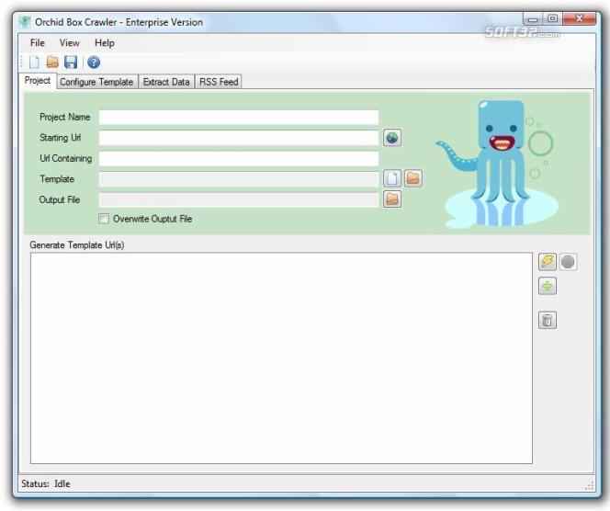Click the green plus add url button
610x511 pixels.
[x=548, y=287]
